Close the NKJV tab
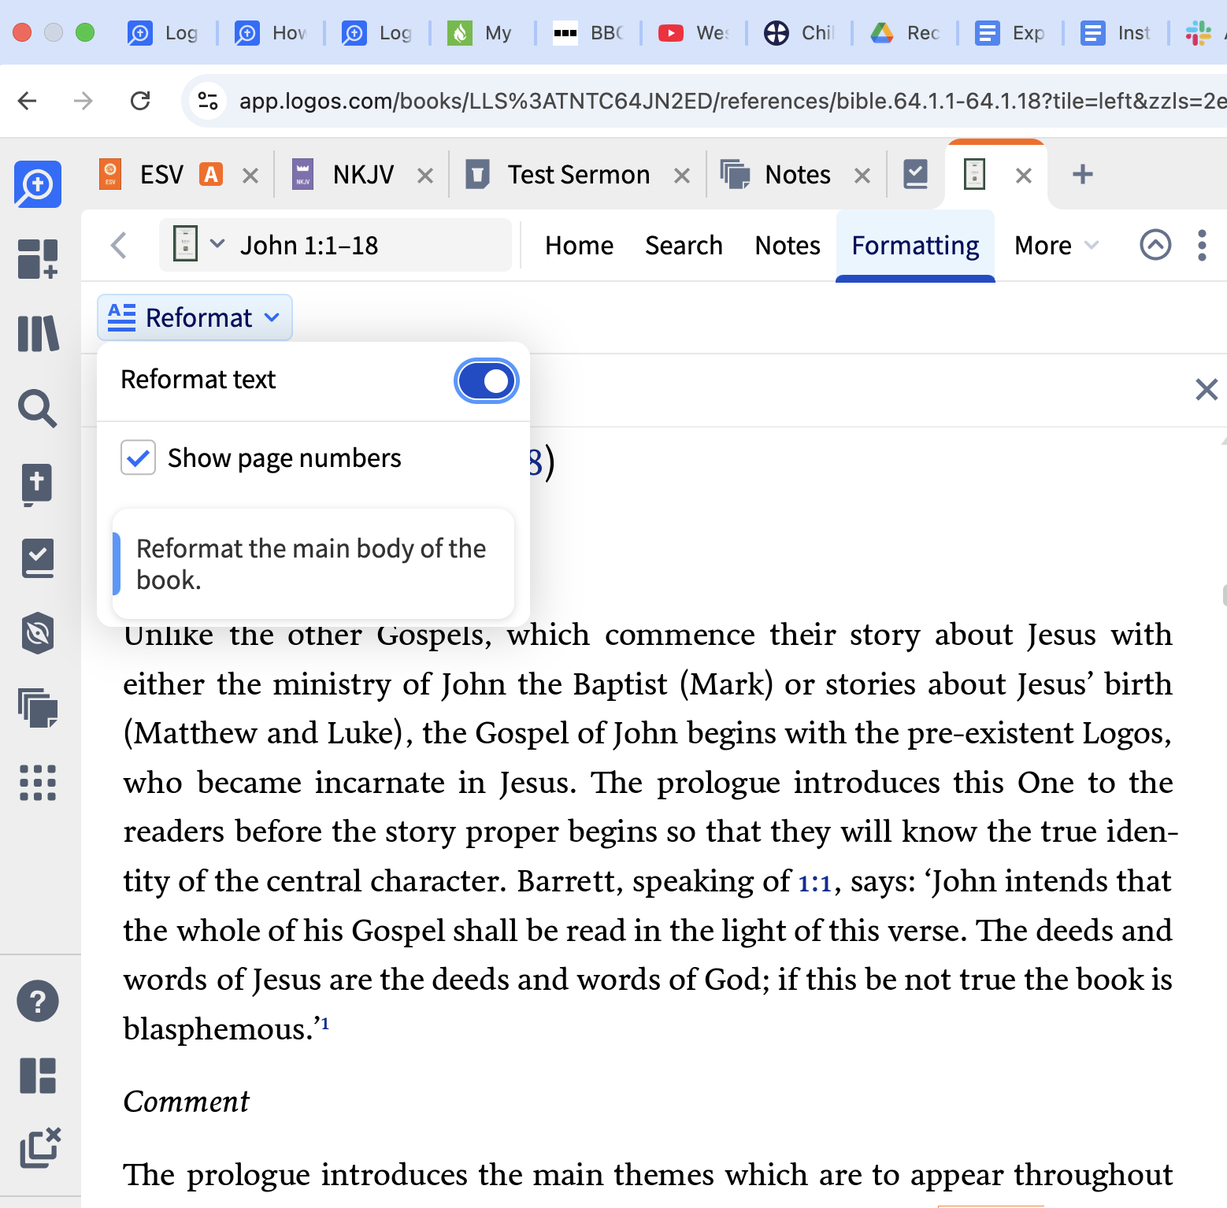The image size is (1227, 1208). (425, 176)
